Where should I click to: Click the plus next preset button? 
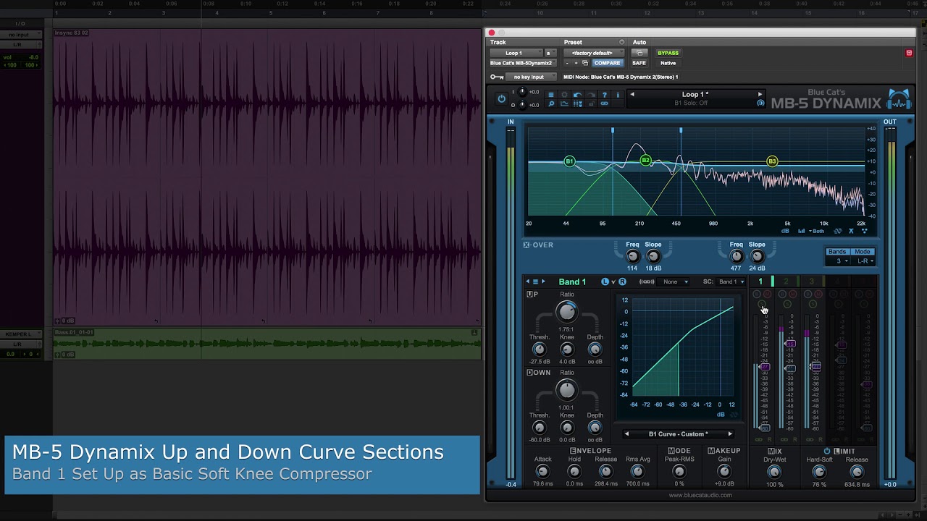(576, 63)
